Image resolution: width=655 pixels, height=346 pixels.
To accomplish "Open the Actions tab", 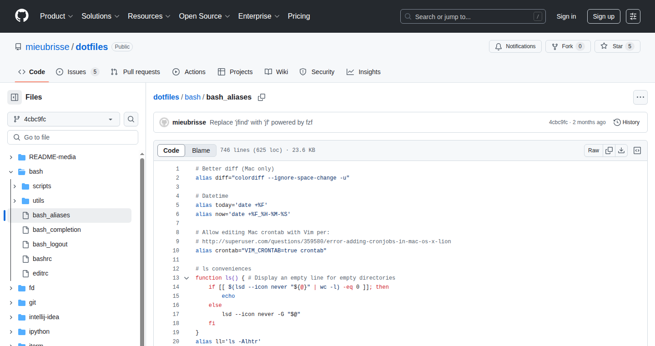I will pyautogui.click(x=189, y=72).
